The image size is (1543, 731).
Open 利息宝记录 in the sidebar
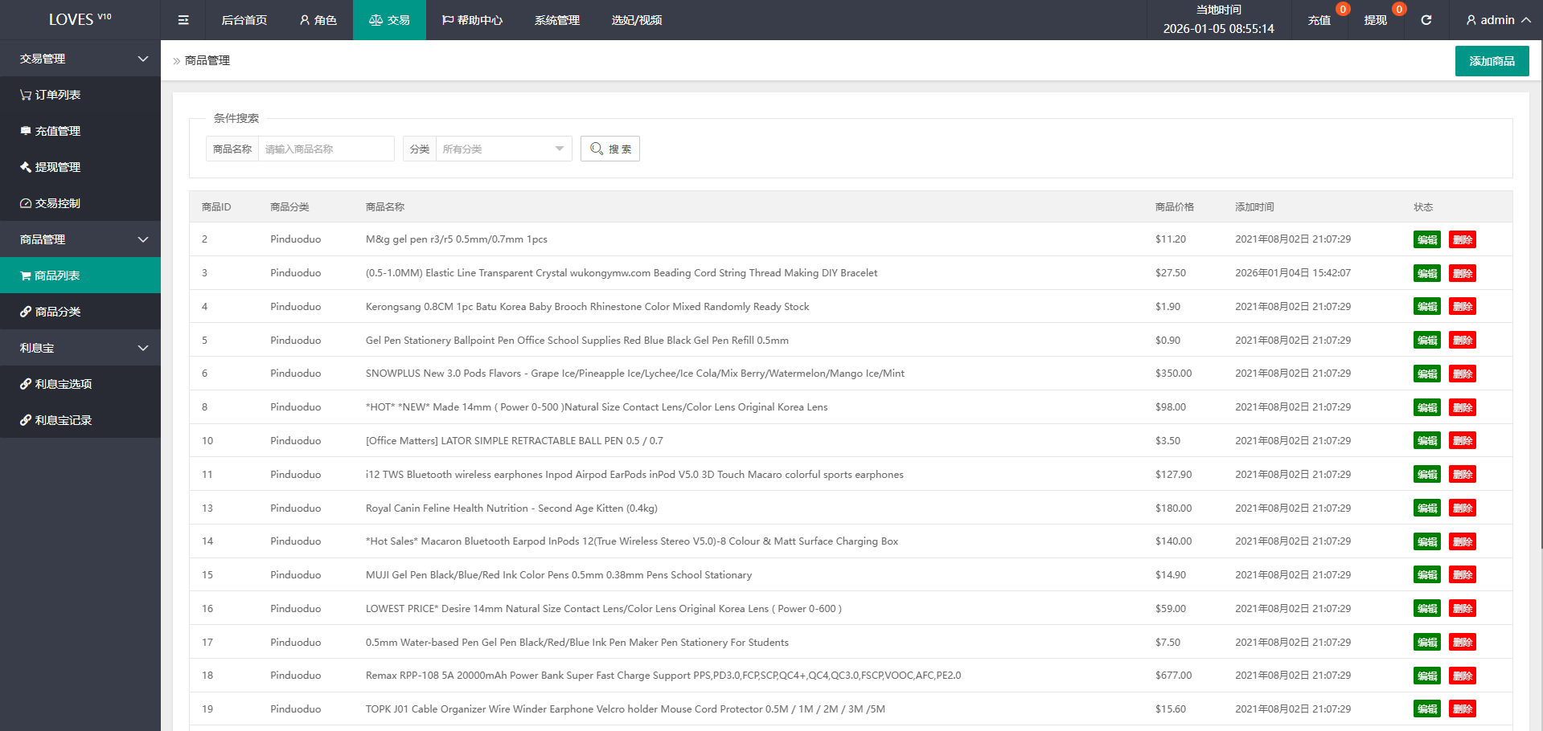click(56, 420)
